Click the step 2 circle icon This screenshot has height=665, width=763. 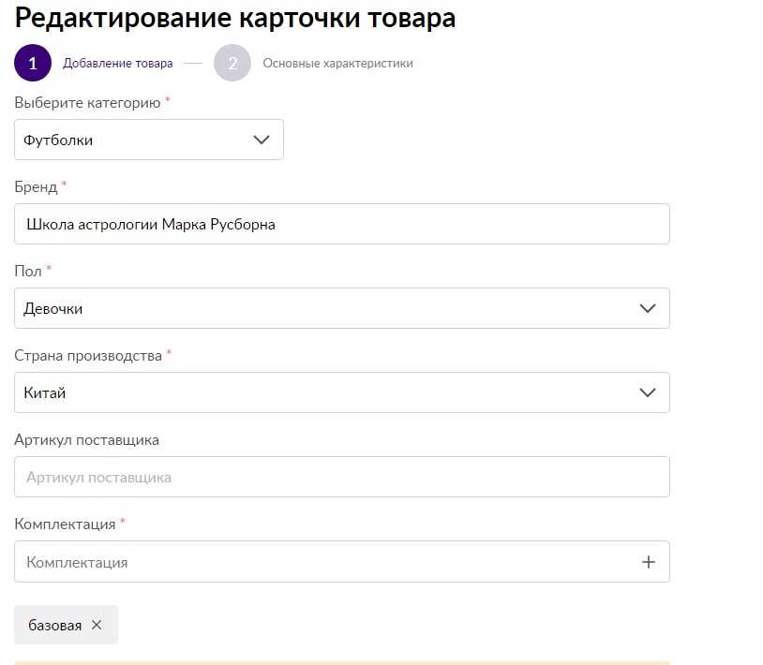232,64
